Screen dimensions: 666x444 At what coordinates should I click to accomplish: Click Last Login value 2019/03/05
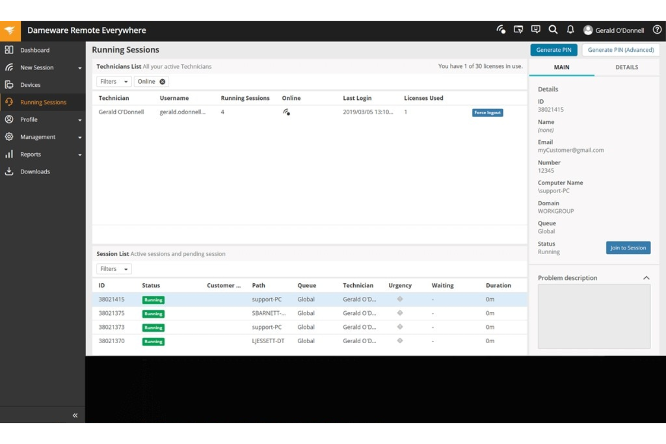pos(368,112)
